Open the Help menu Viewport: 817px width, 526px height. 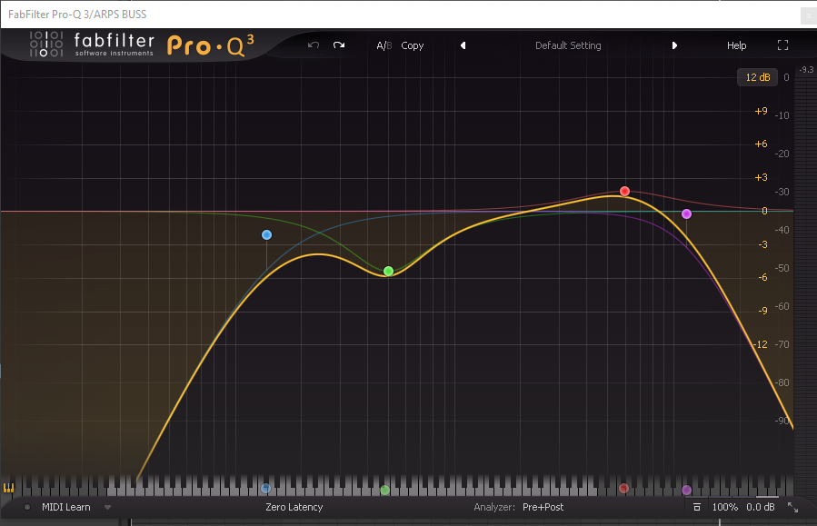(736, 45)
